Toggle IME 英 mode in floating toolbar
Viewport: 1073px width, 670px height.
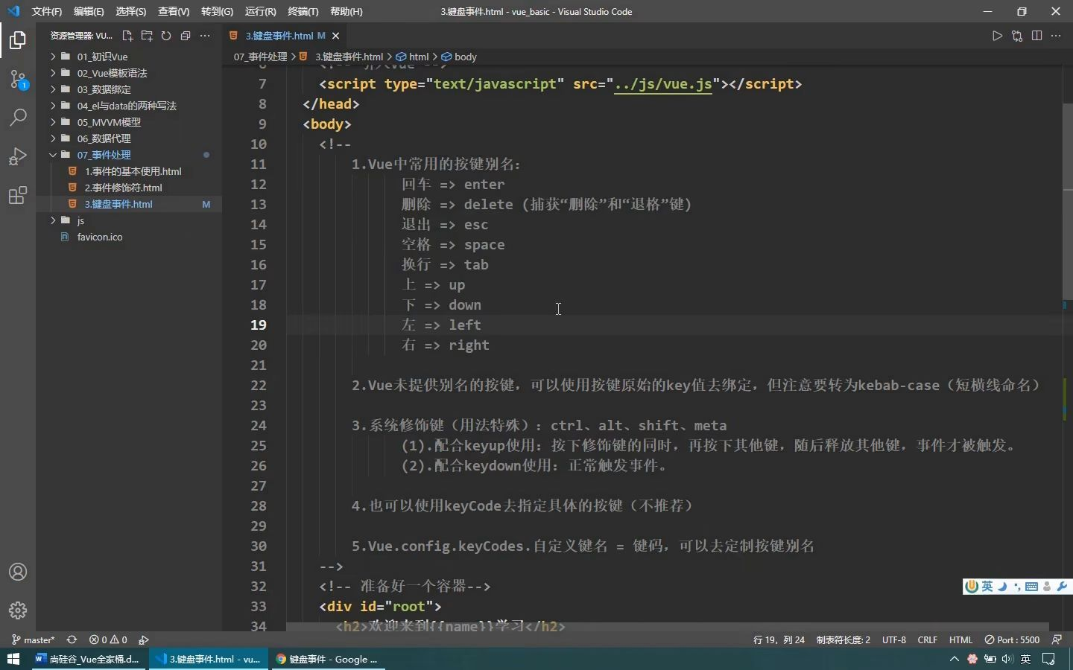click(x=987, y=587)
